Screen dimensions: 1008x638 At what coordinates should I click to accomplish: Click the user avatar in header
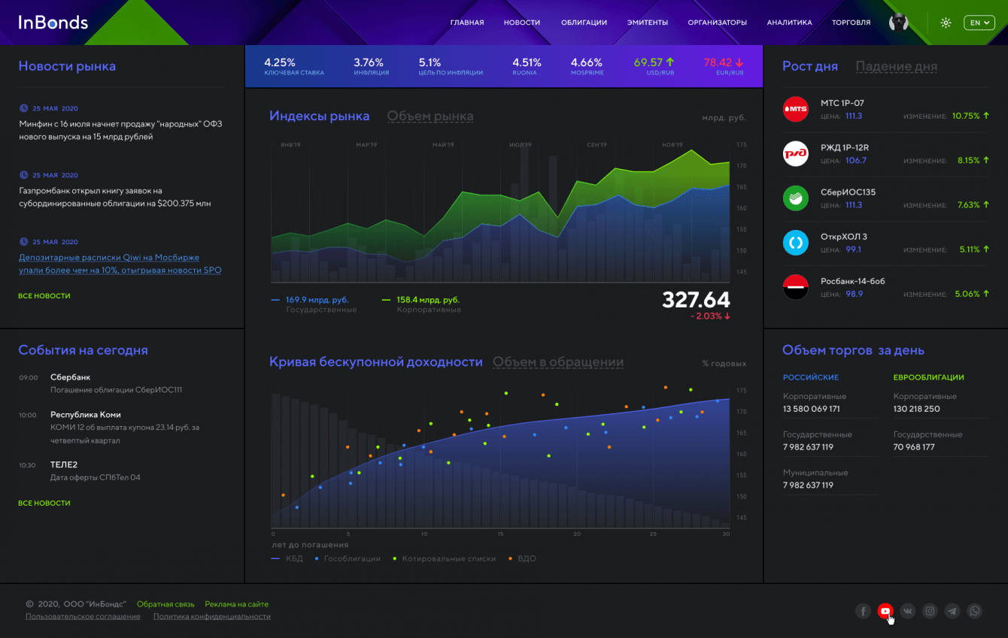click(x=898, y=23)
